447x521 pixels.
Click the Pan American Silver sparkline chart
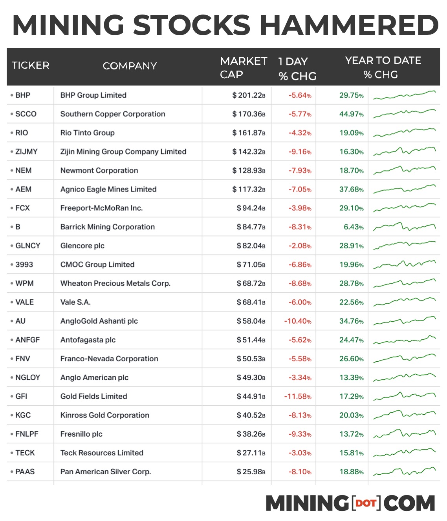pos(404,471)
